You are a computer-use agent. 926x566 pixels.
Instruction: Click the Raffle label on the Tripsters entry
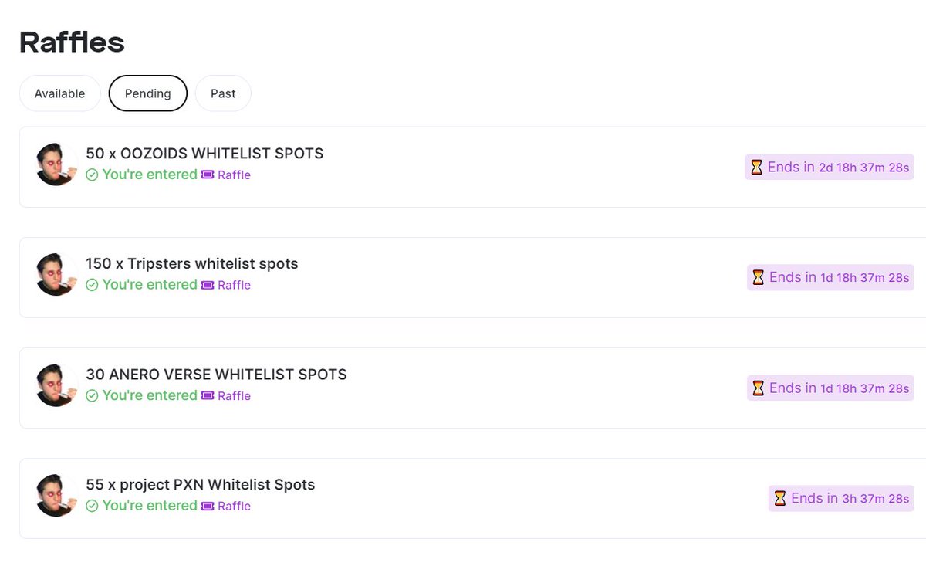(234, 286)
